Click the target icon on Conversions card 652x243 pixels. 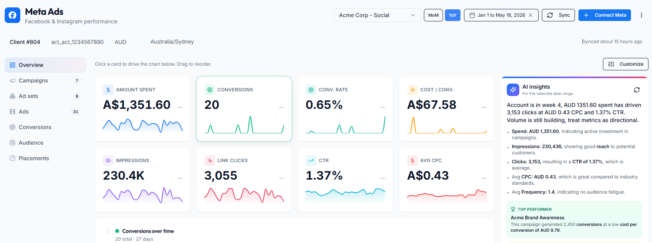click(210, 90)
